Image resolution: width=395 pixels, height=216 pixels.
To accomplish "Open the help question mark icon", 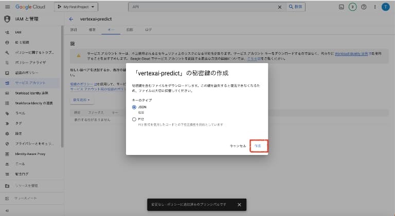I will click(364, 7).
